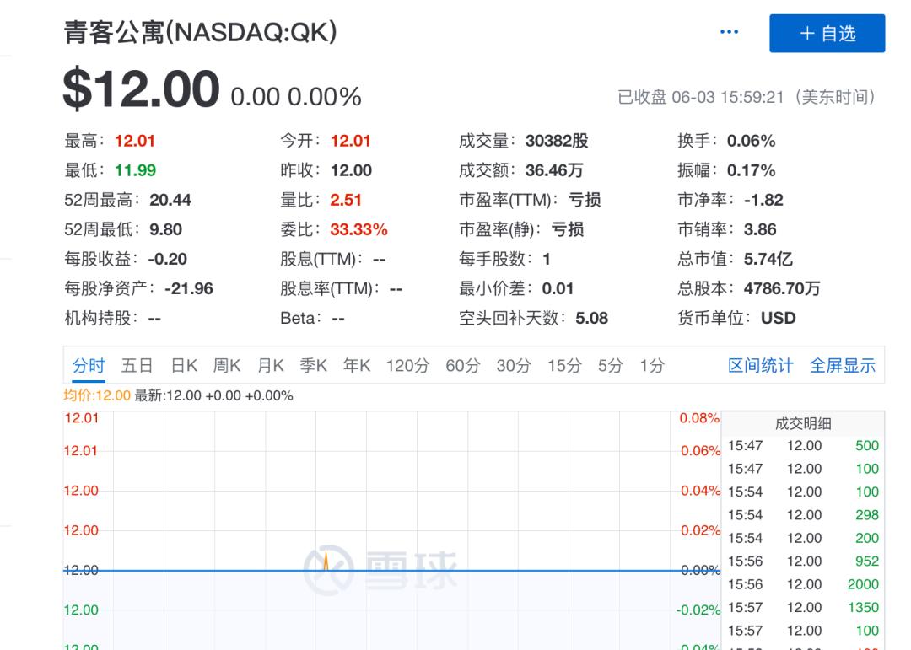Switch to the 1分 interval chart
The width and height of the screenshot is (911, 650).
tap(651, 366)
